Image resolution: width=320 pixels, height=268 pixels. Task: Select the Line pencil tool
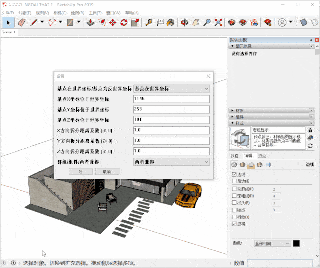point(34,22)
